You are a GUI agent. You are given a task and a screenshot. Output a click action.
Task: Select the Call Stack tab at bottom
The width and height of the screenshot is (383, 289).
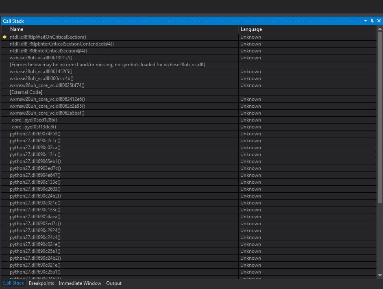(13, 283)
